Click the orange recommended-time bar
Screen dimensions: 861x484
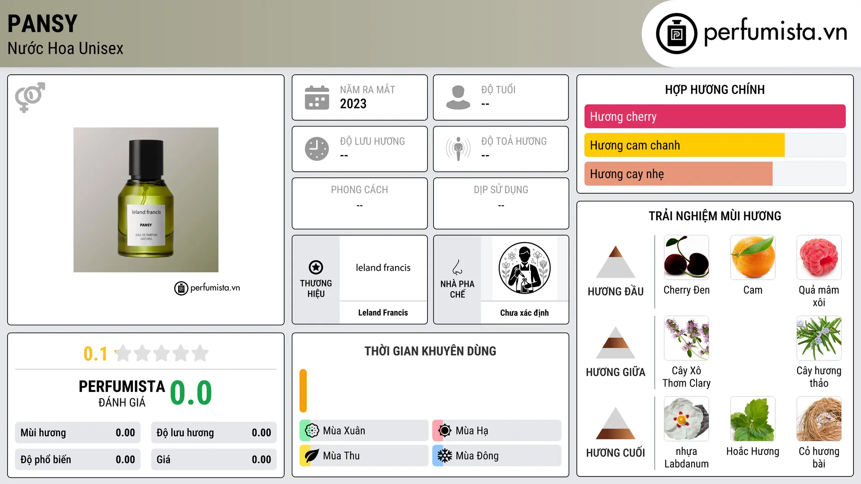coord(303,391)
